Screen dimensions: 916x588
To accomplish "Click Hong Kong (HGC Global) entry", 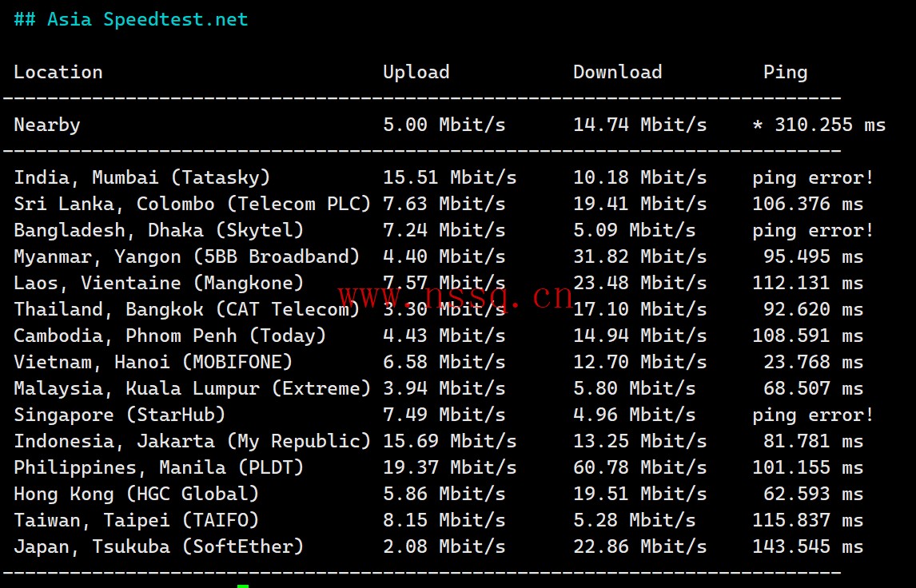I will [136, 494].
